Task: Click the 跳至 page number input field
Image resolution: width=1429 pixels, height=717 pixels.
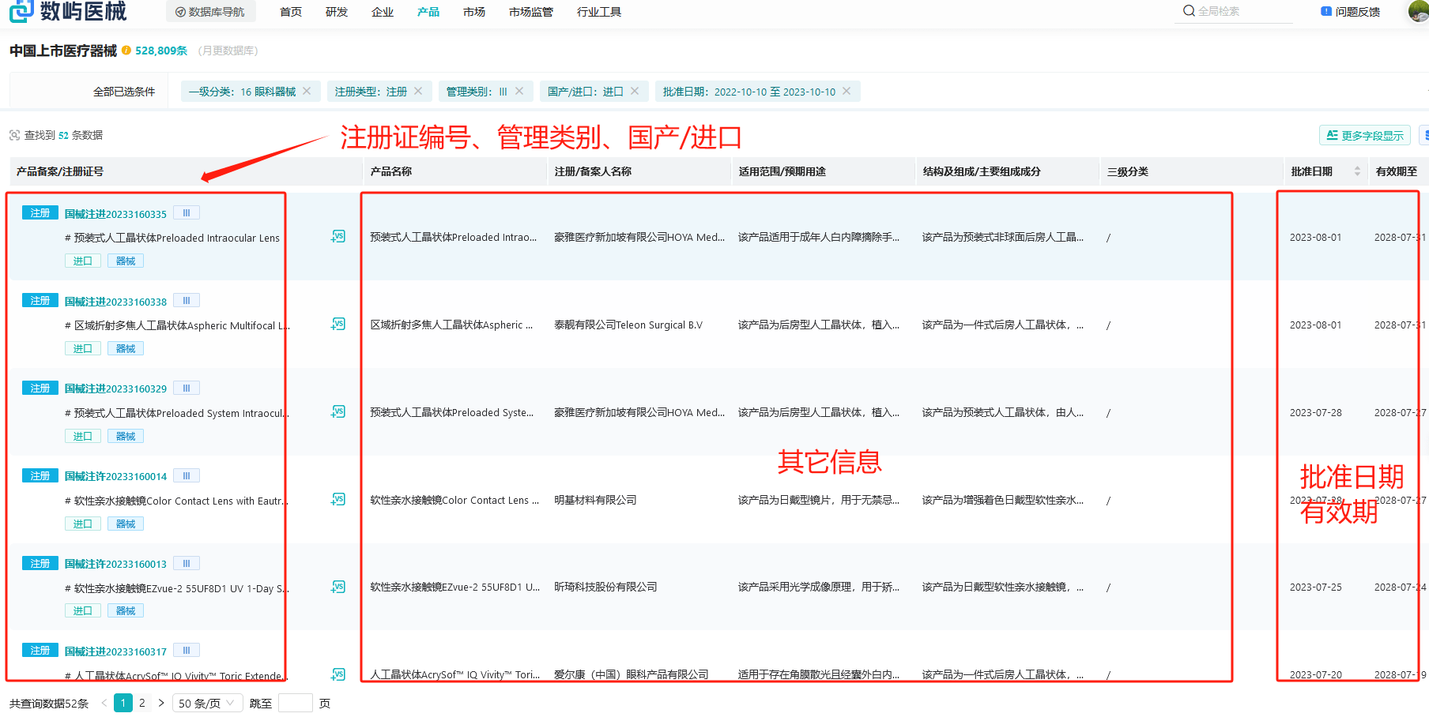Action: [296, 703]
